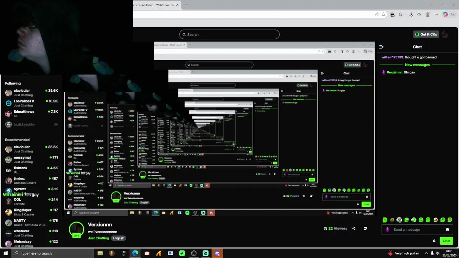Click the 22 Viewers count
459x258 pixels.
click(336, 228)
